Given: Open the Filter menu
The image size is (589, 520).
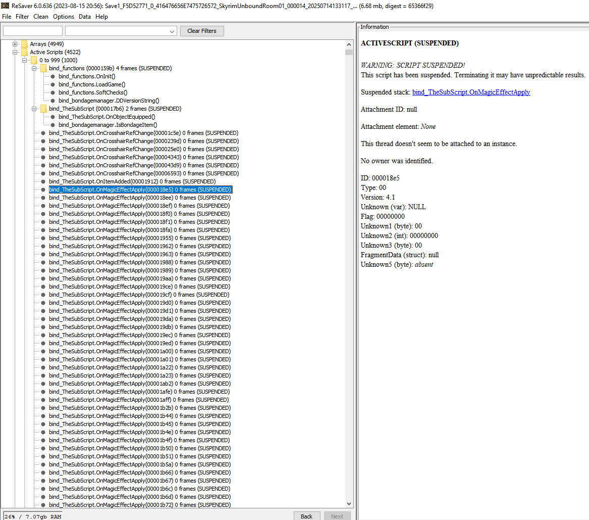Looking at the screenshot, I should coord(22,17).
